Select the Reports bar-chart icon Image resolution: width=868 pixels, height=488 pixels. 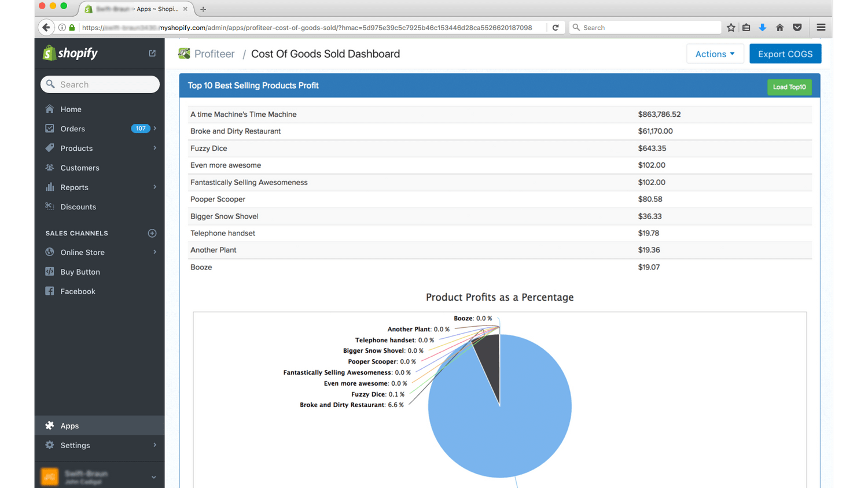point(51,187)
